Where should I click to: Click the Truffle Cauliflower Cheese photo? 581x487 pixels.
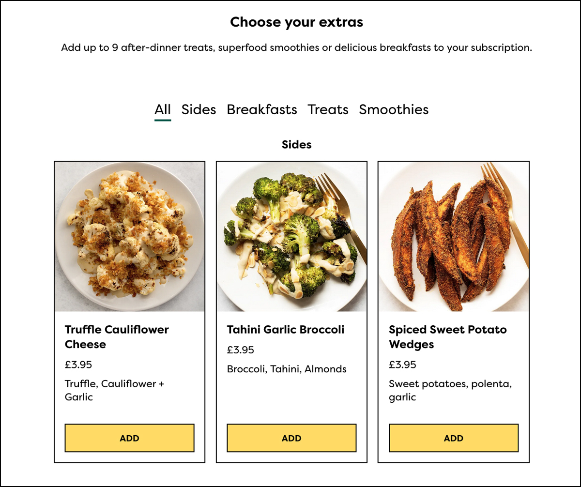(129, 237)
